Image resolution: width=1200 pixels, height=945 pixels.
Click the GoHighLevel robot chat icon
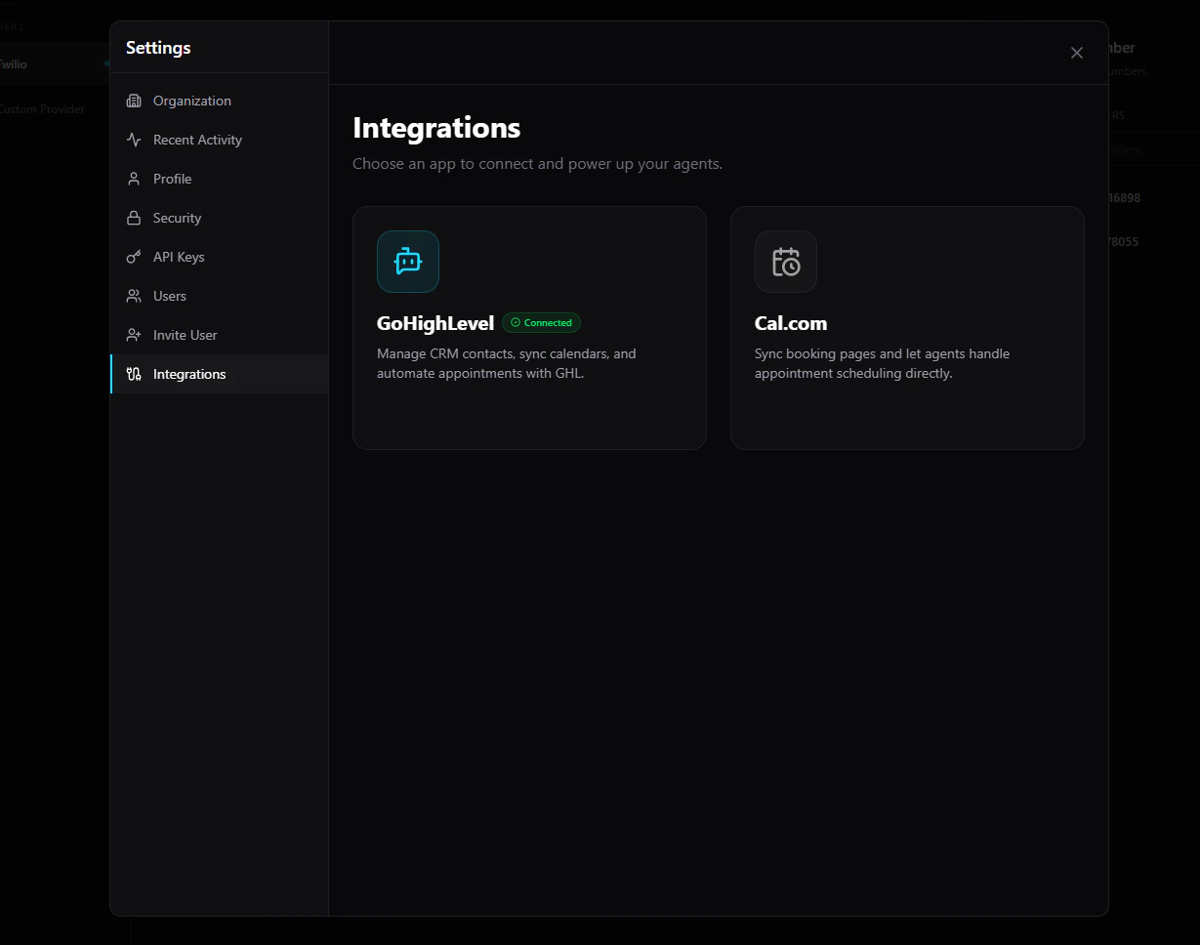(x=408, y=262)
